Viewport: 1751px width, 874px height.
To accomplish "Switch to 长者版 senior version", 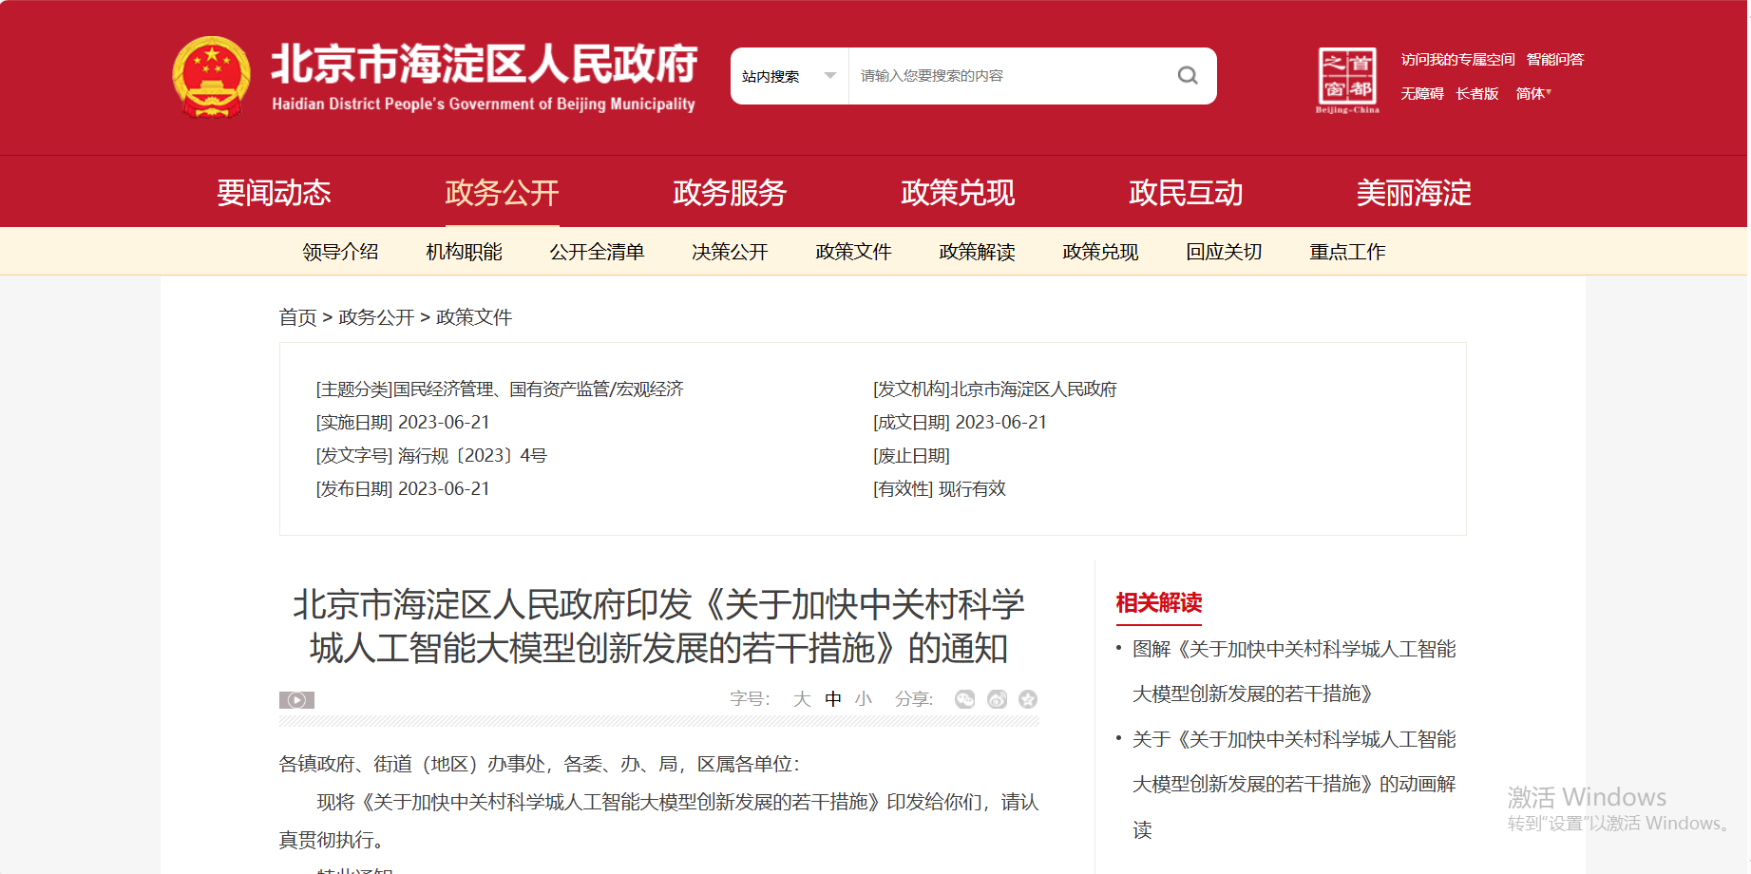I will [x=1476, y=93].
